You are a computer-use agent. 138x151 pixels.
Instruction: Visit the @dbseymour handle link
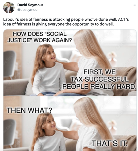28,10
